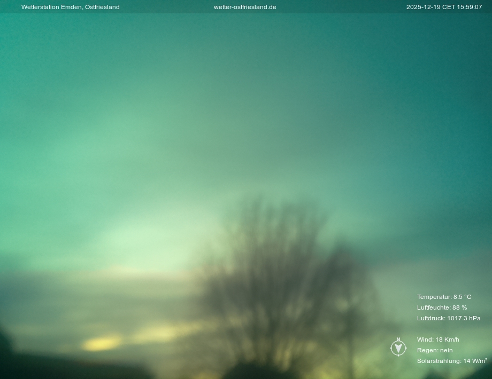
Task: Select the Solarstrahlung 14 W/m² reading
Action: [452, 361]
